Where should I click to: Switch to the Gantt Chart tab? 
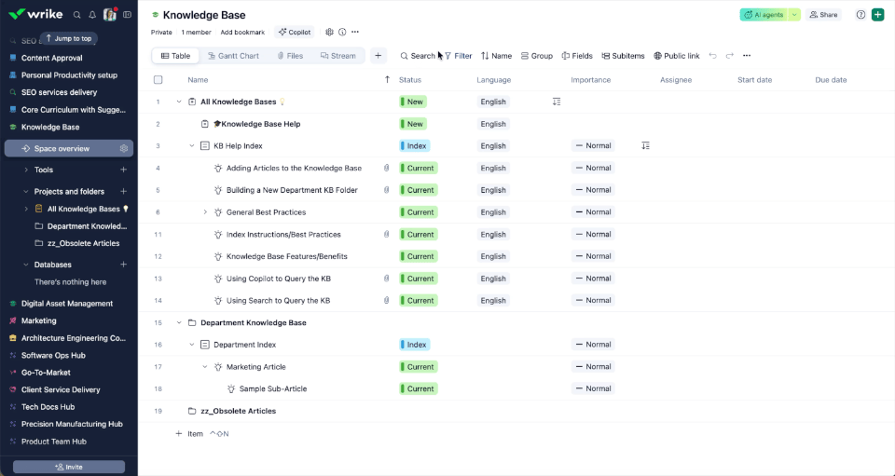point(233,56)
